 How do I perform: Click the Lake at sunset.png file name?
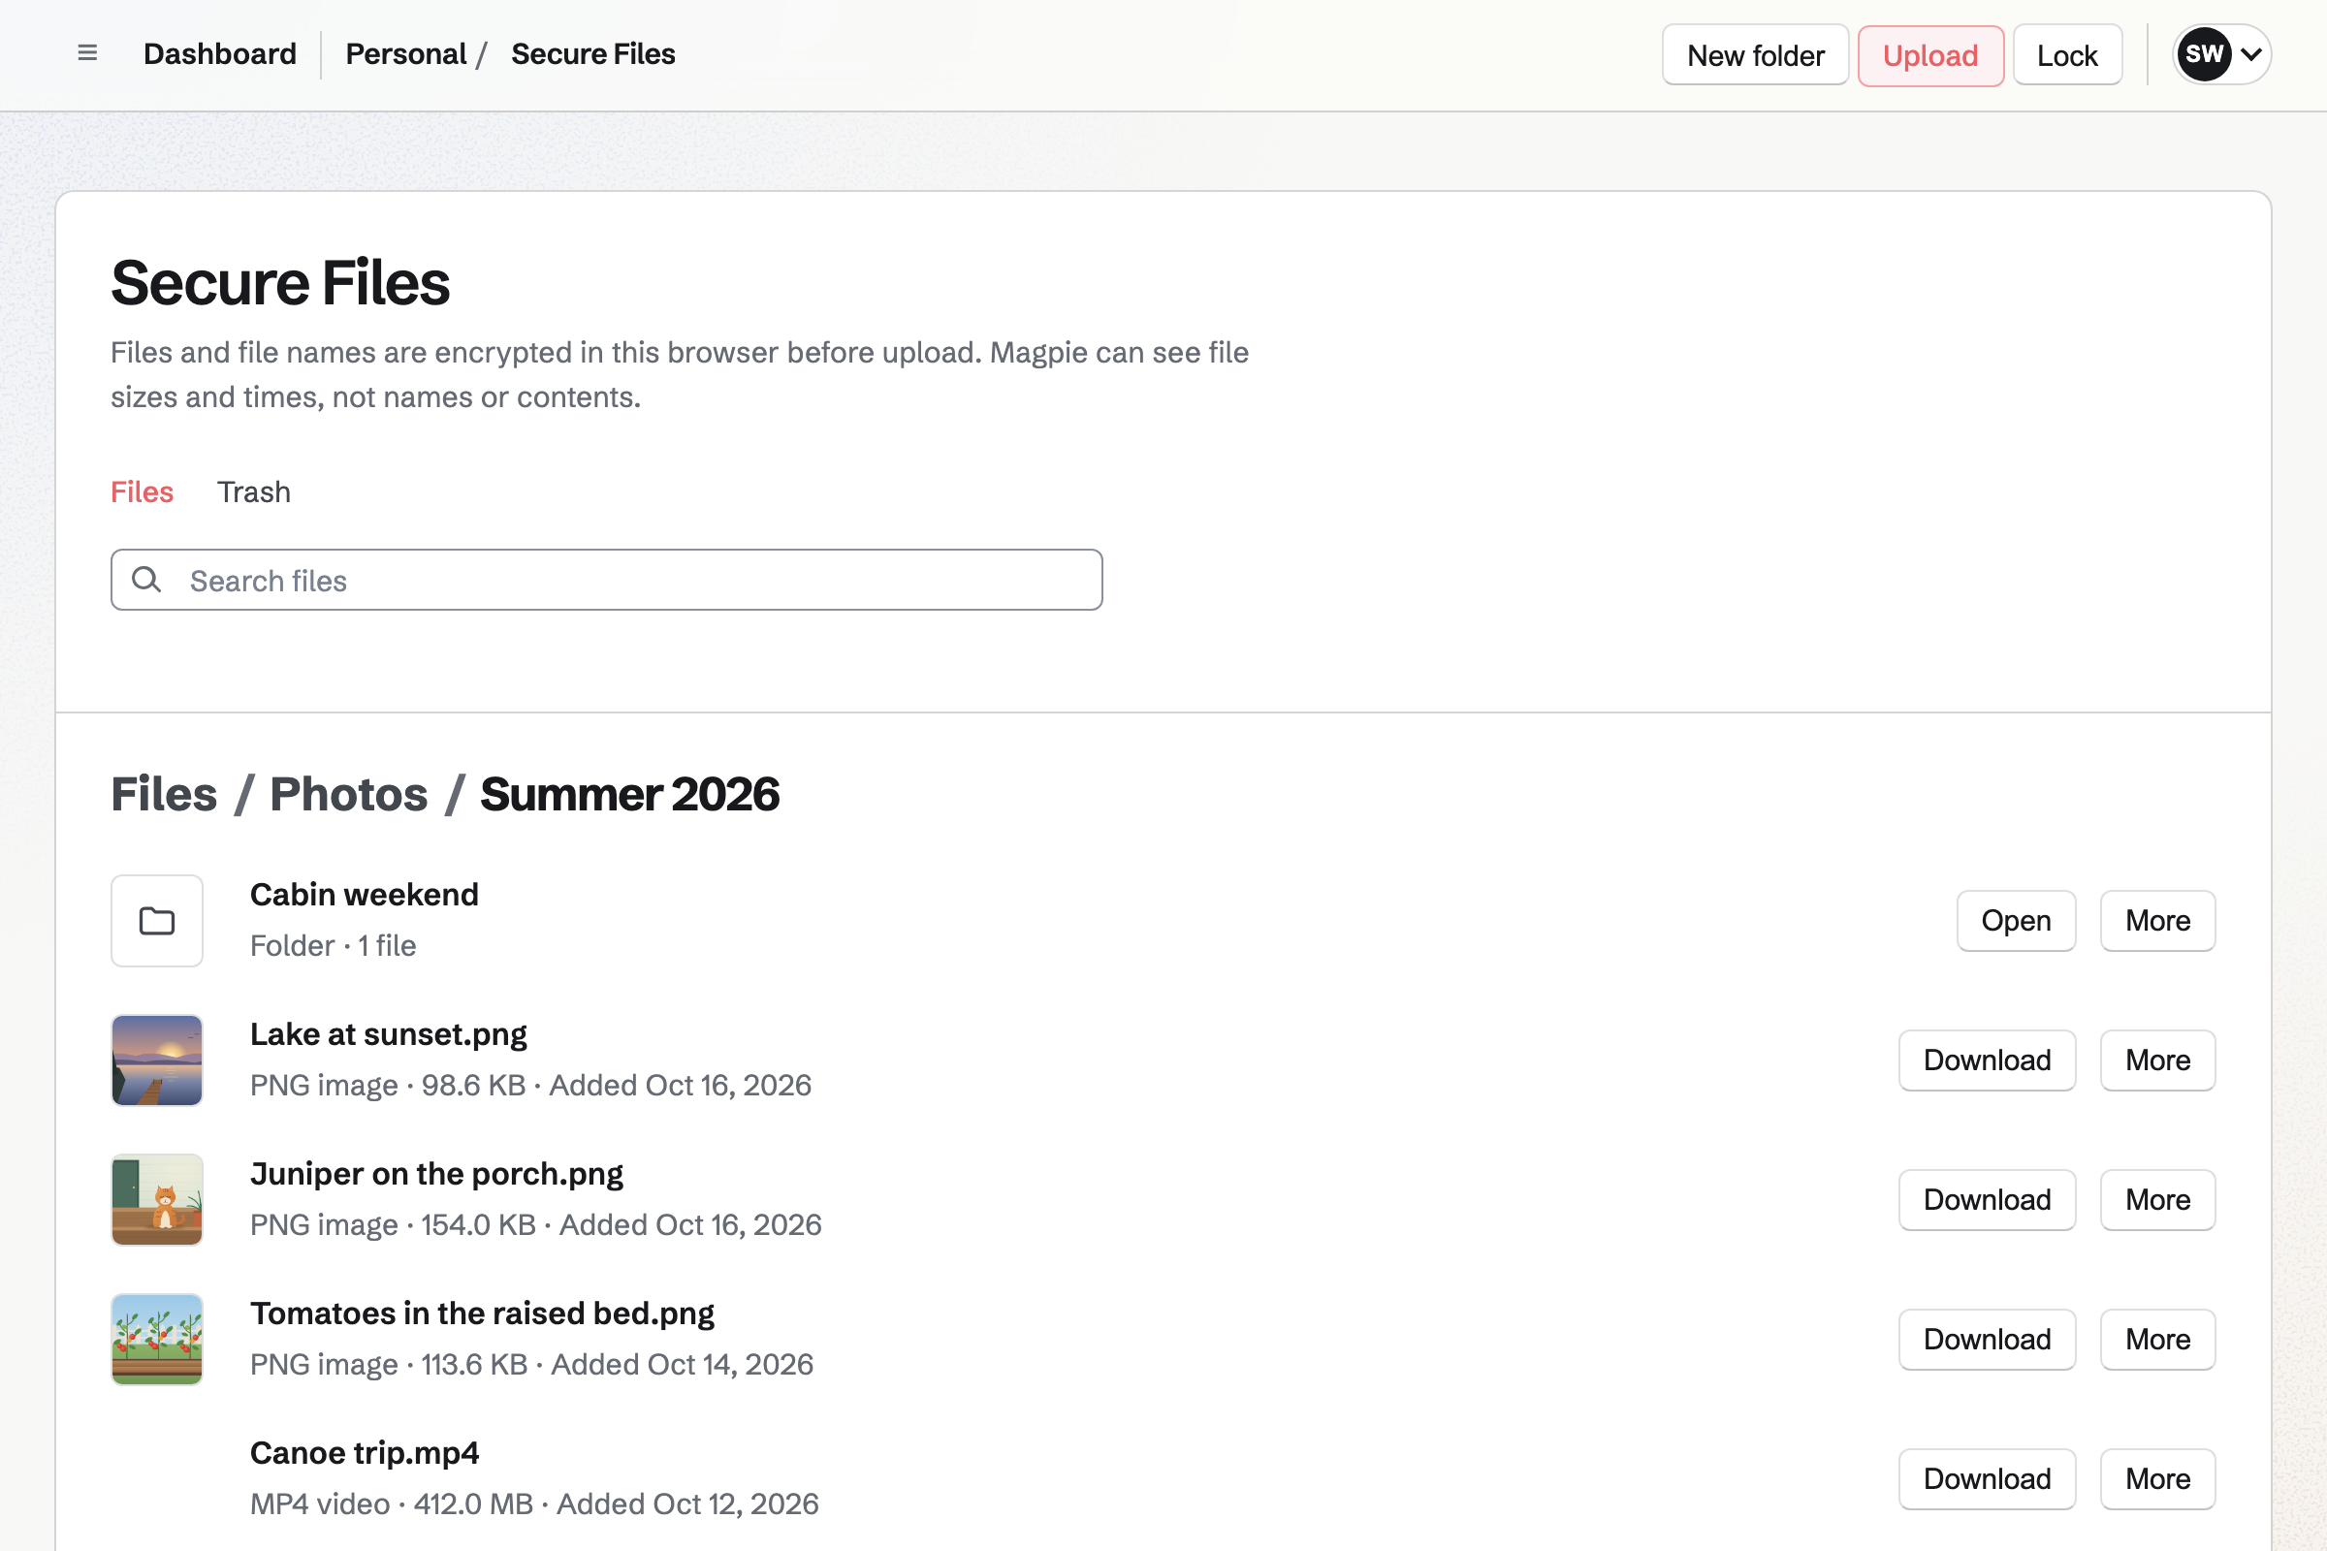click(389, 1034)
